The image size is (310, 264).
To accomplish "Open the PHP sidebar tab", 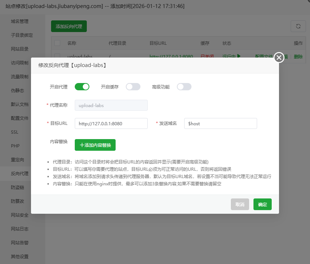I will click(15, 146).
